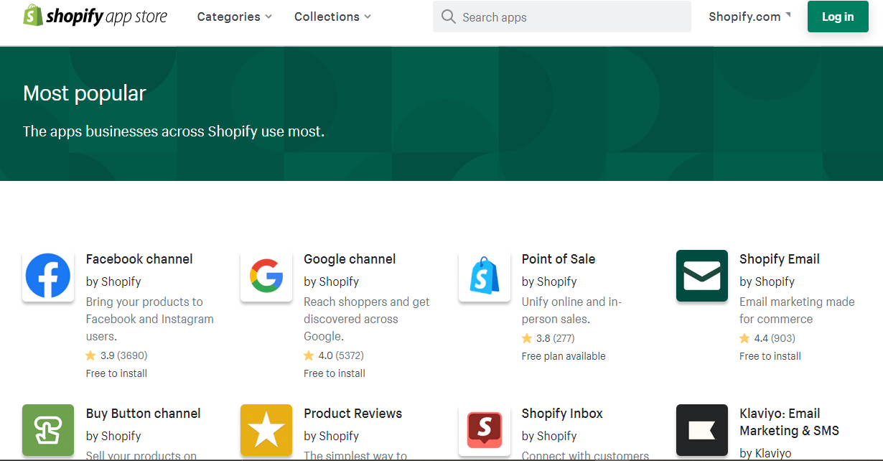
Task: Open the Facebook channel app icon
Action: click(x=48, y=276)
